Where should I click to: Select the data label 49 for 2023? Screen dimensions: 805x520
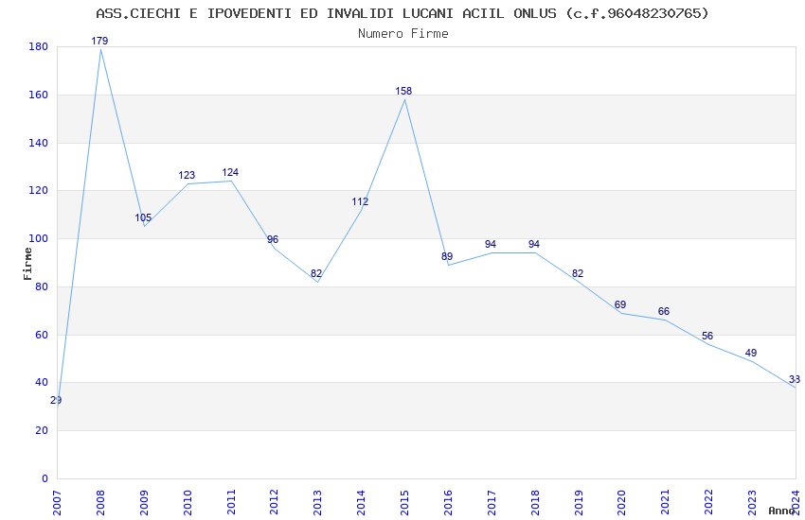click(x=751, y=353)
